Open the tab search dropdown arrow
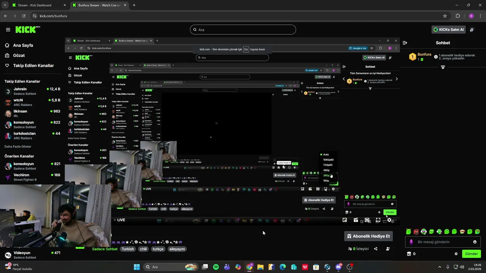Image resolution: width=486 pixels, height=273 pixels. point(5,5)
